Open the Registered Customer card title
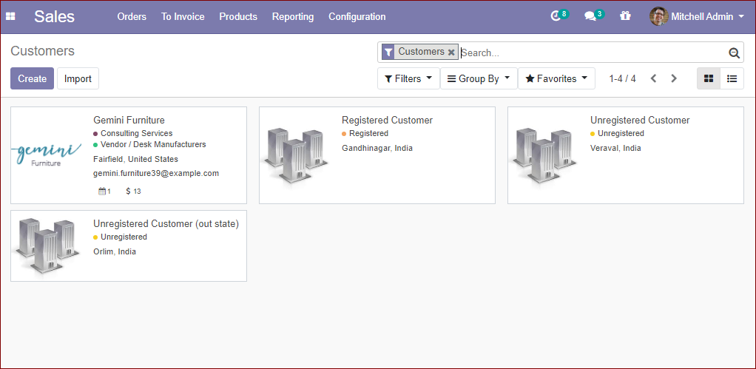The width and height of the screenshot is (756, 369). (387, 121)
